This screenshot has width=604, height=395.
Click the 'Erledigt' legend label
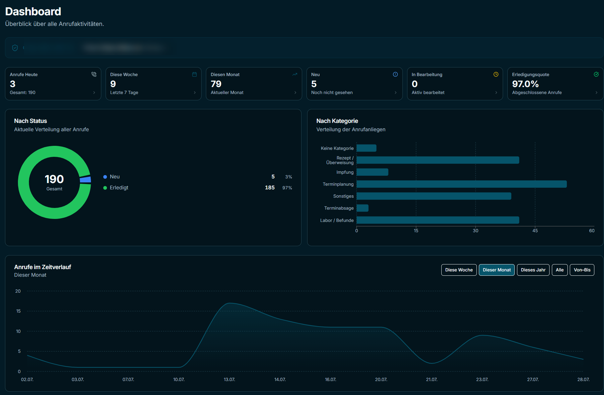(119, 188)
